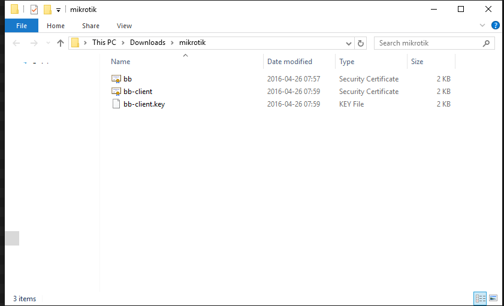This screenshot has width=504, height=306.
Task: Open File Explorer help question mark
Action: point(496,25)
